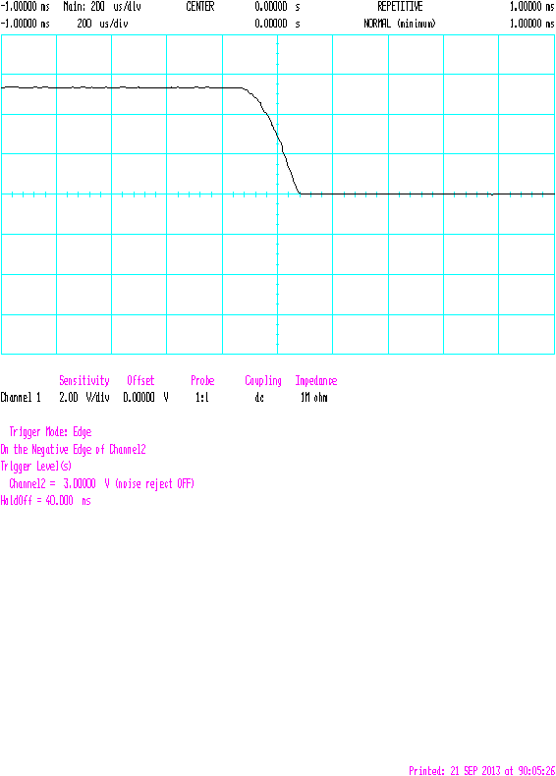This screenshot has width=556, height=776.
Task: Click the Impedance column header
Action: [x=316, y=380]
